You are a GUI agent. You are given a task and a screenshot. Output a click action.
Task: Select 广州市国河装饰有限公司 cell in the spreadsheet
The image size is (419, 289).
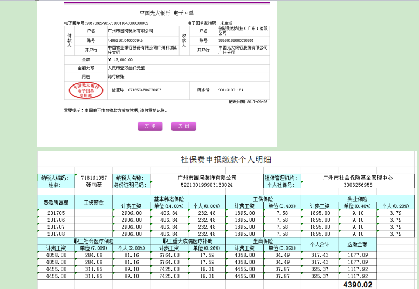(207, 178)
